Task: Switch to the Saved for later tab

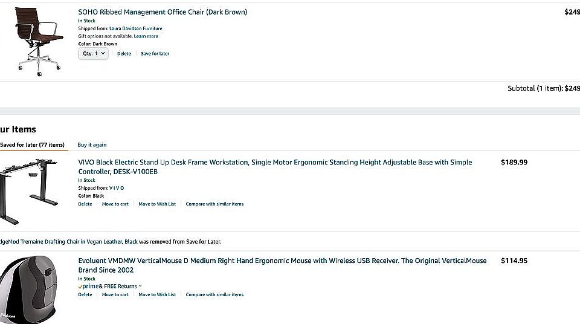Action: tap(32, 145)
